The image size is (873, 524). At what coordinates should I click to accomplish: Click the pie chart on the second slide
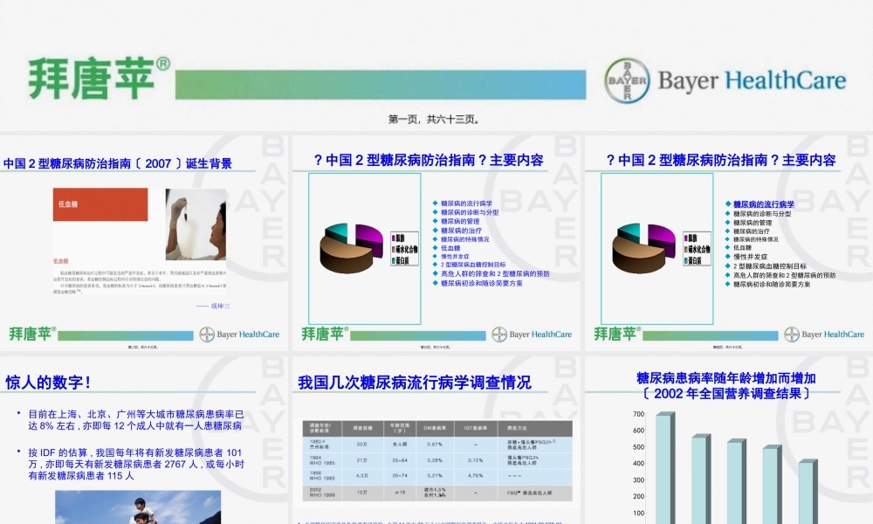point(349,245)
